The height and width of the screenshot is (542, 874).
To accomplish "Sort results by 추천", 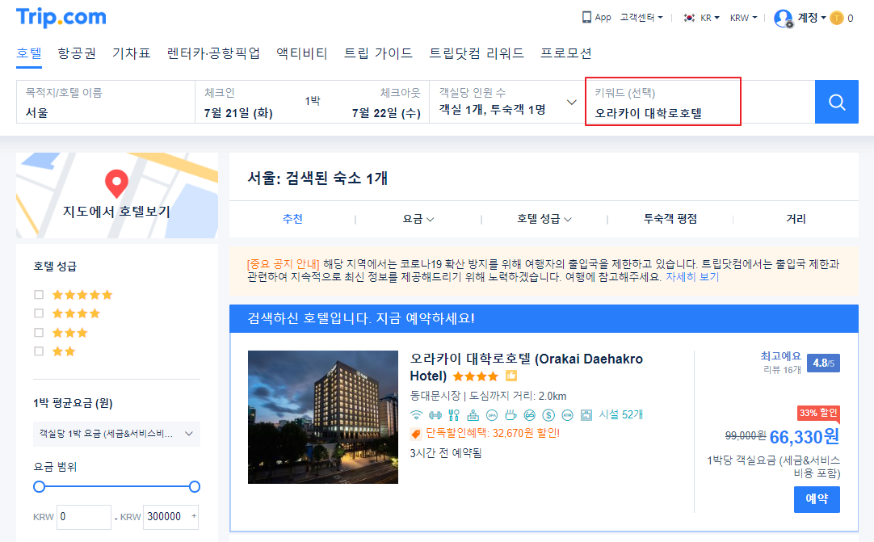I will [x=292, y=219].
